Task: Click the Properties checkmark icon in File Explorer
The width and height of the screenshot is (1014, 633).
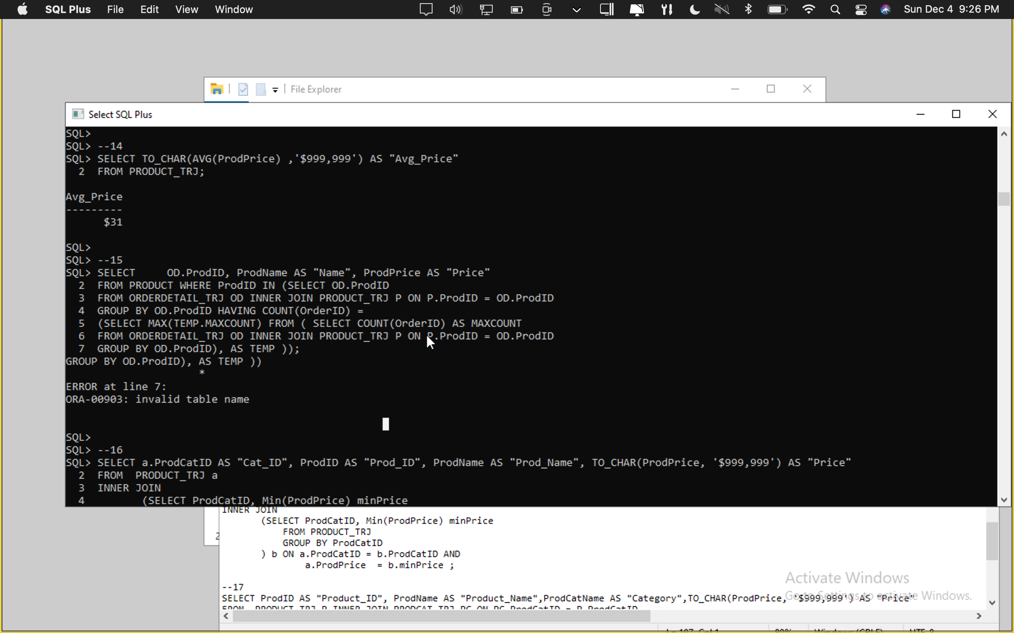Action: [243, 89]
